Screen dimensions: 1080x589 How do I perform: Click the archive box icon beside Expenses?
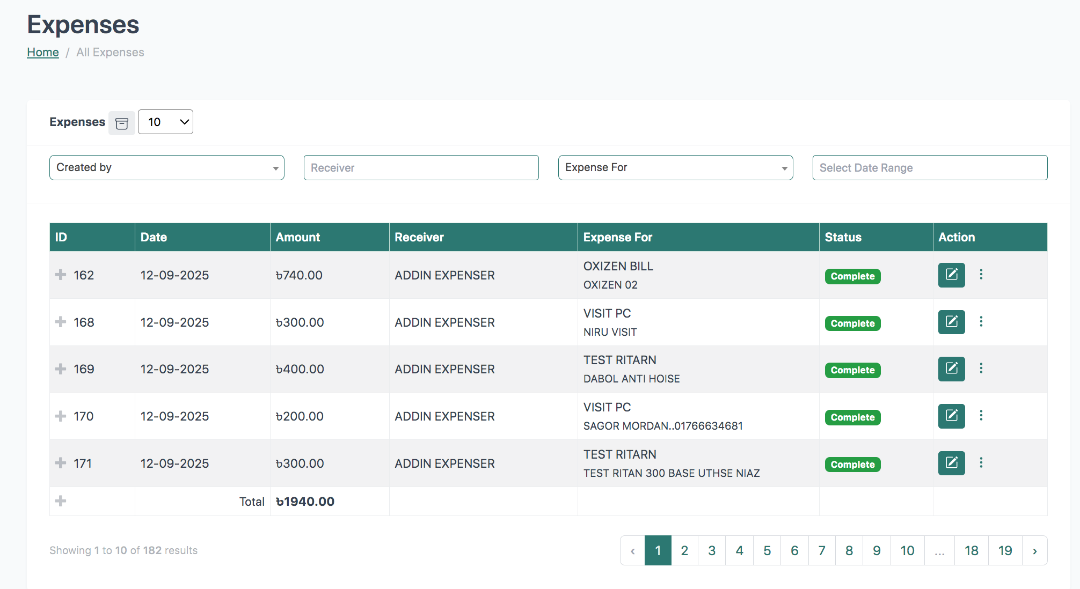click(122, 123)
